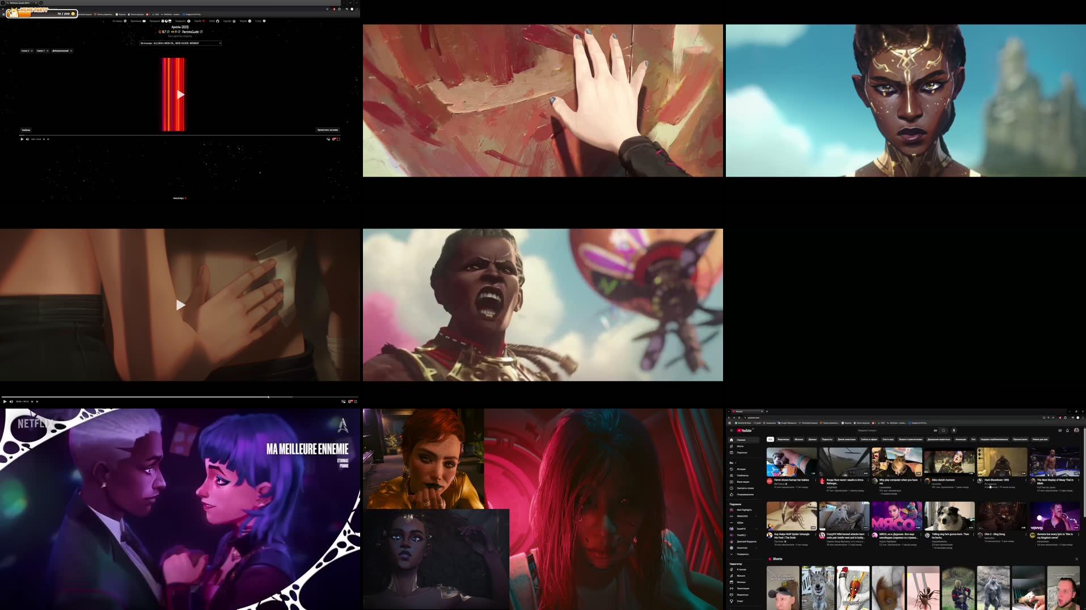Mute volume in top-left player control bar
This screenshot has width=1086, height=610.
click(27, 139)
